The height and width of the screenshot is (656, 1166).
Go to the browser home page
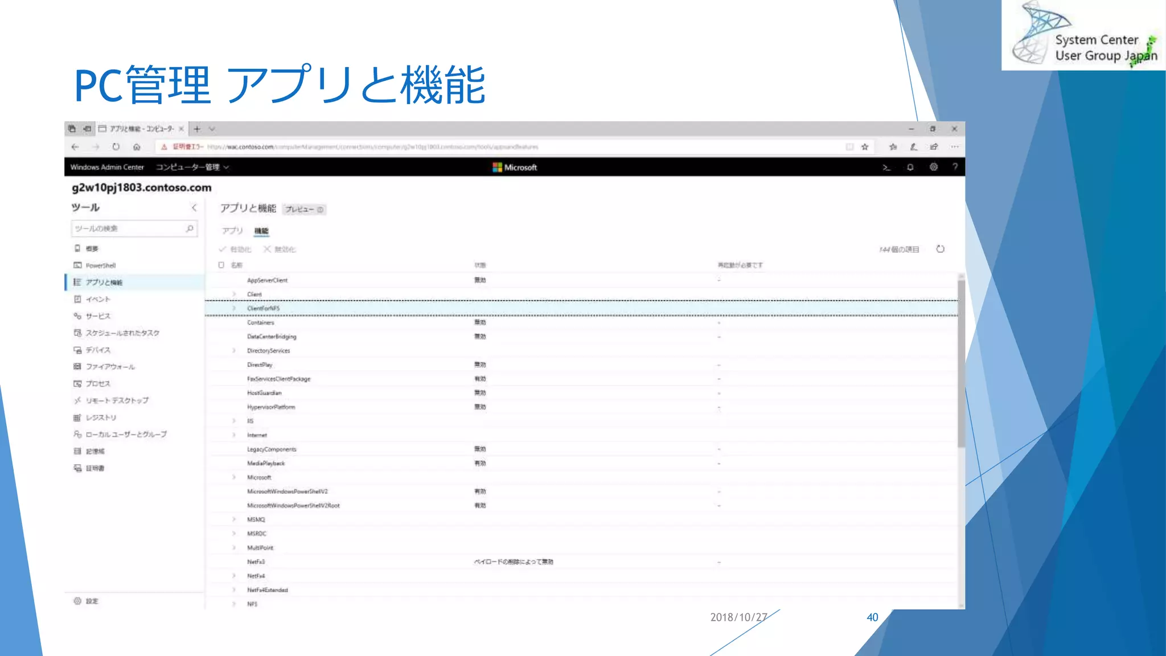[x=137, y=147]
